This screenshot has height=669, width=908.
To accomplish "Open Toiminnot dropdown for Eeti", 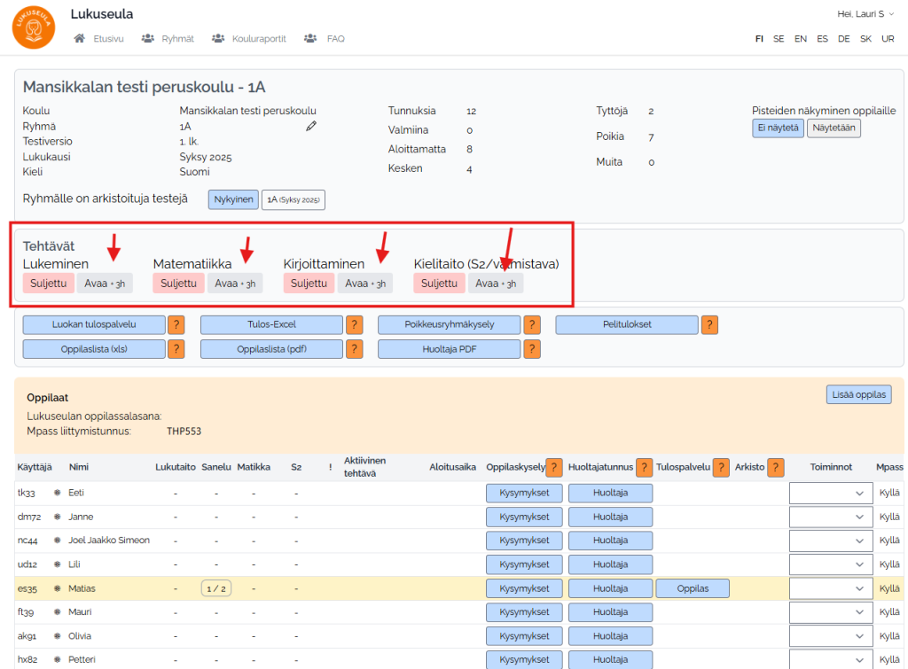I will tap(831, 493).
